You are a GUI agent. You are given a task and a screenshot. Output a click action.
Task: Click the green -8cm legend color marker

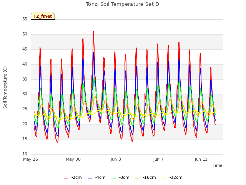[x=114, y=178]
